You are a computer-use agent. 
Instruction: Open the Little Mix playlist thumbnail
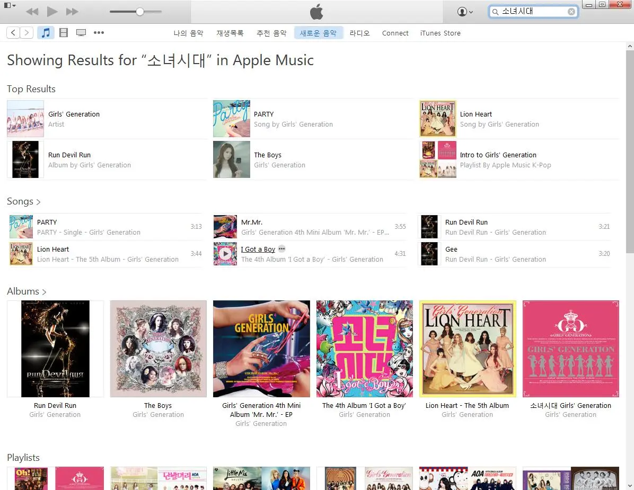[x=262, y=478]
